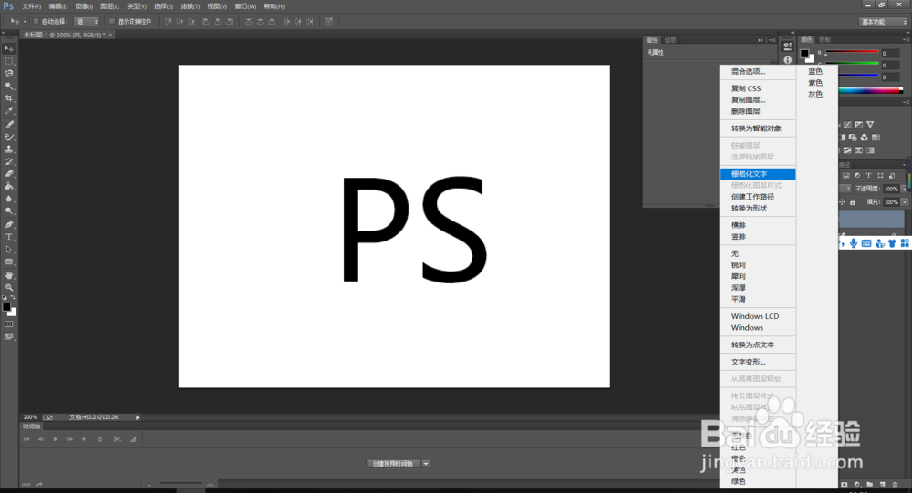Choose 文字变形... in context menu
This screenshot has height=493, width=912.
(x=758, y=362)
